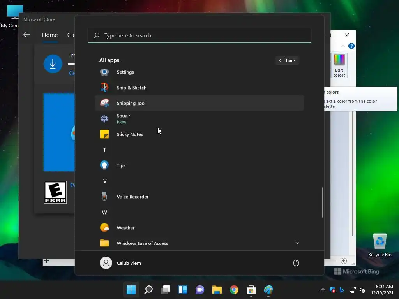Click the zoom in plus in Paint

[x=344, y=261]
